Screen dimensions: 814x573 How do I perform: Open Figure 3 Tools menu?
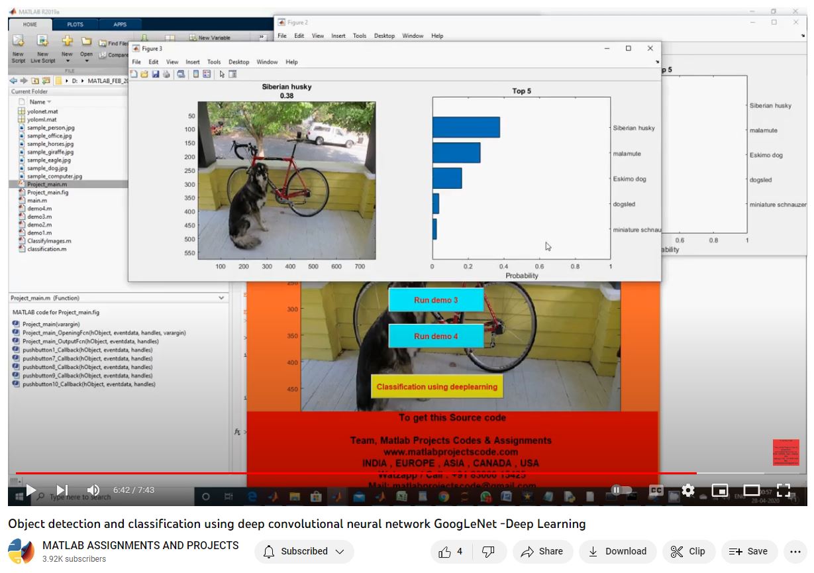point(214,62)
